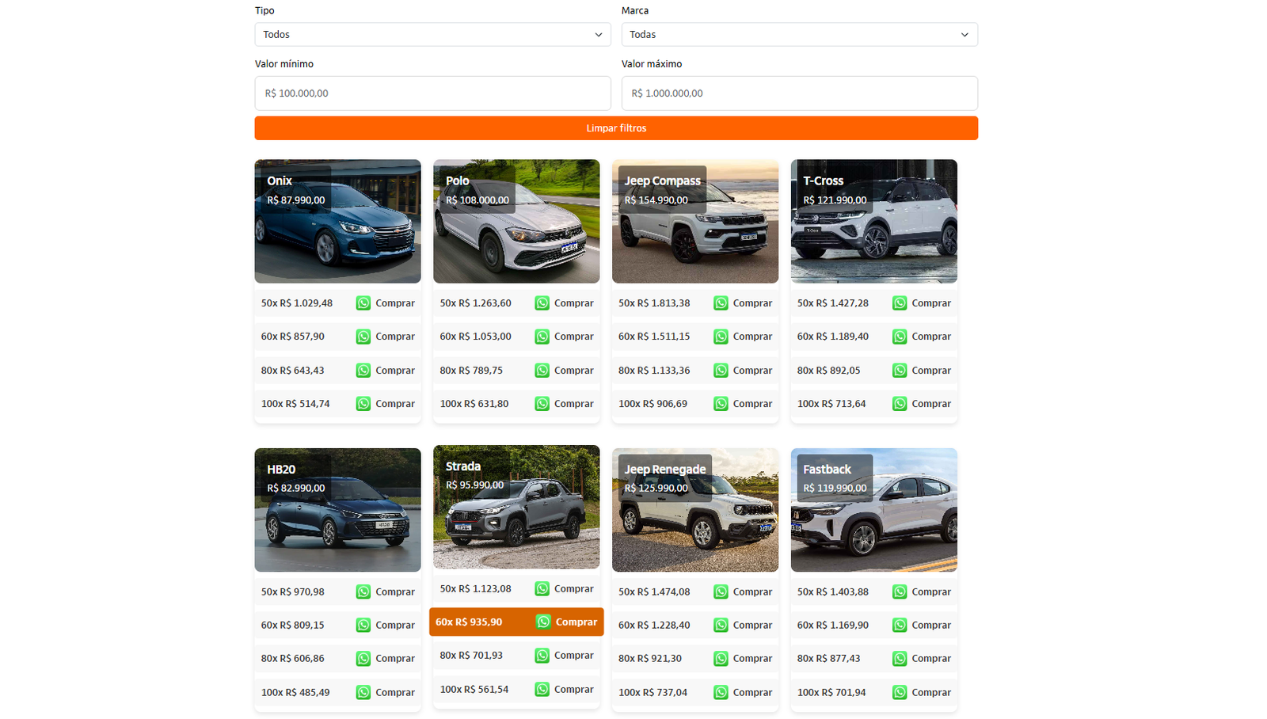
Task: Open the HB20 car photo
Action: coord(338,510)
